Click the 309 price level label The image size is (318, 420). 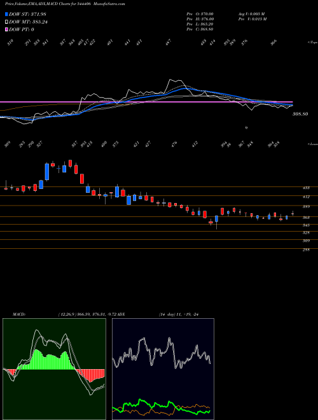coord(306,241)
